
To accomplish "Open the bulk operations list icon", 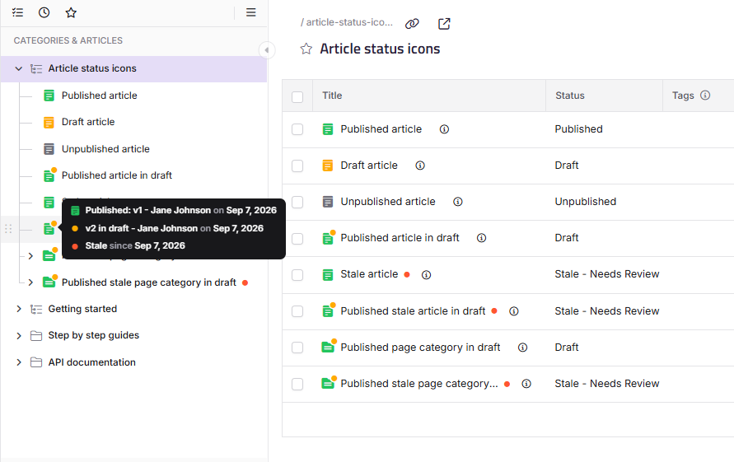I will (18, 12).
